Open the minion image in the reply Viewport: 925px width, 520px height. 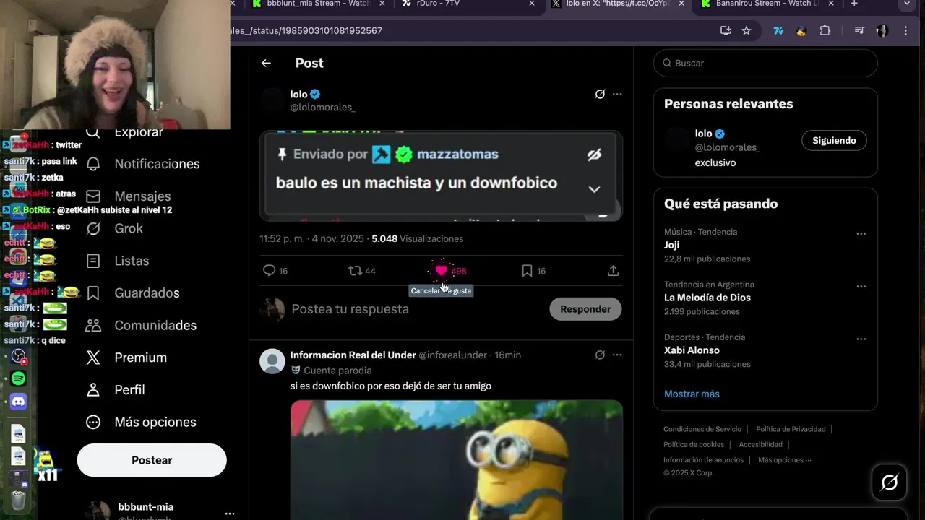pyautogui.click(x=456, y=460)
